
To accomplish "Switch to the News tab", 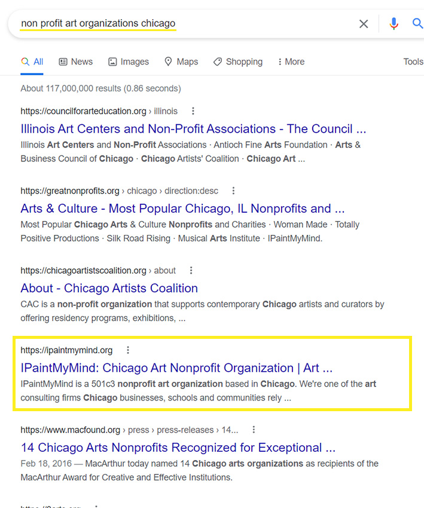I will tap(75, 62).
